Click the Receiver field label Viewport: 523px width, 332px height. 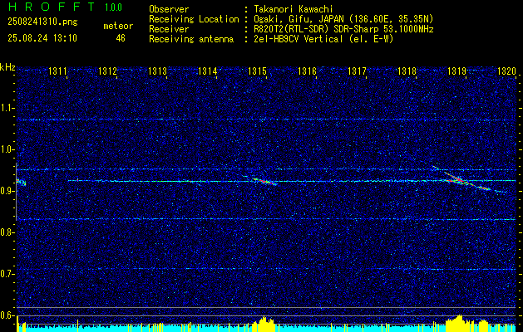point(169,29)
